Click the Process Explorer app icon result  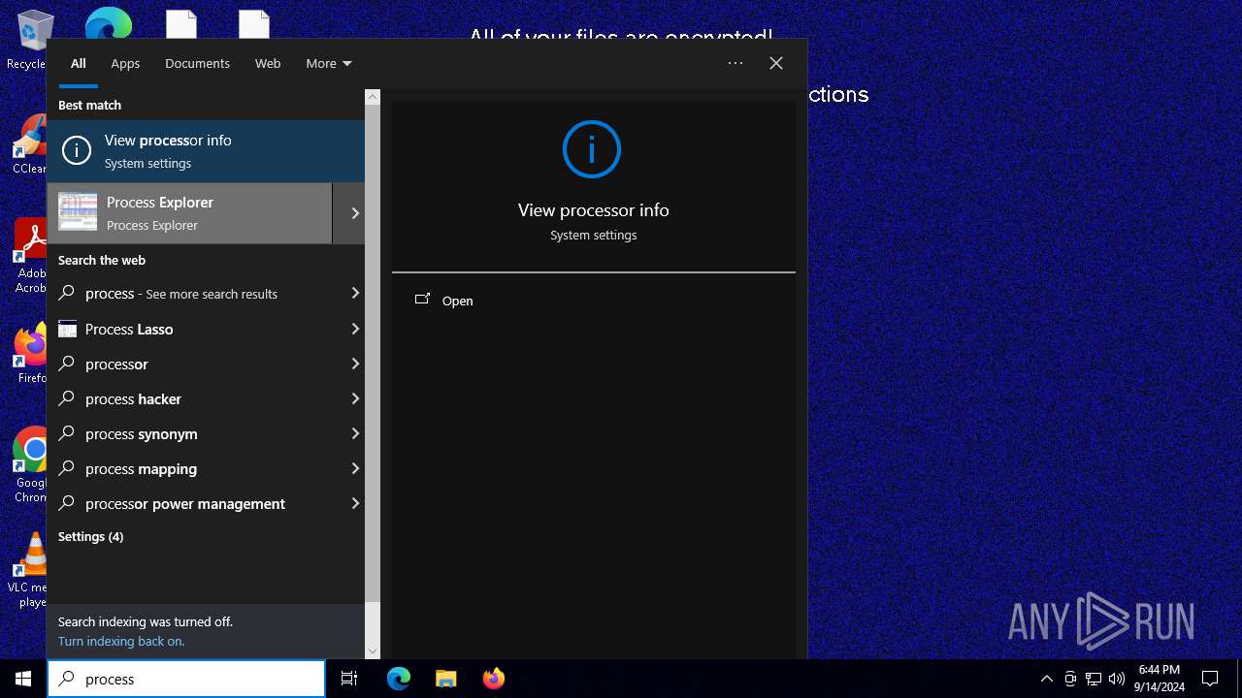tap(78, 212)
